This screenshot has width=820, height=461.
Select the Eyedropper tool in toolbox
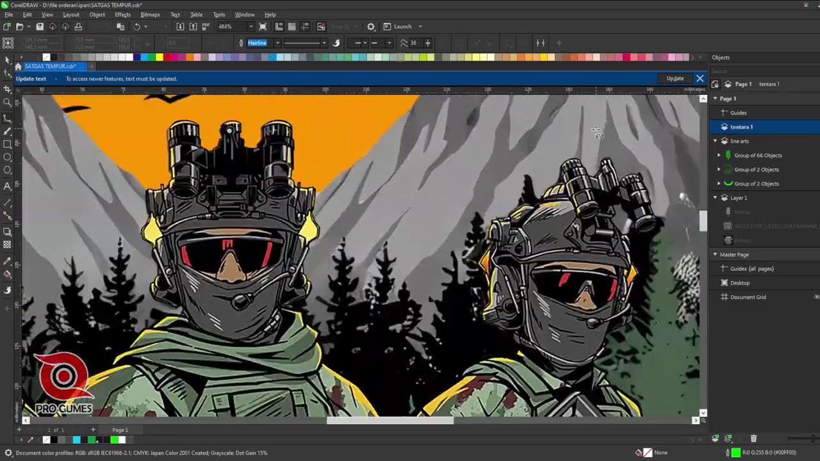point(8,261)
